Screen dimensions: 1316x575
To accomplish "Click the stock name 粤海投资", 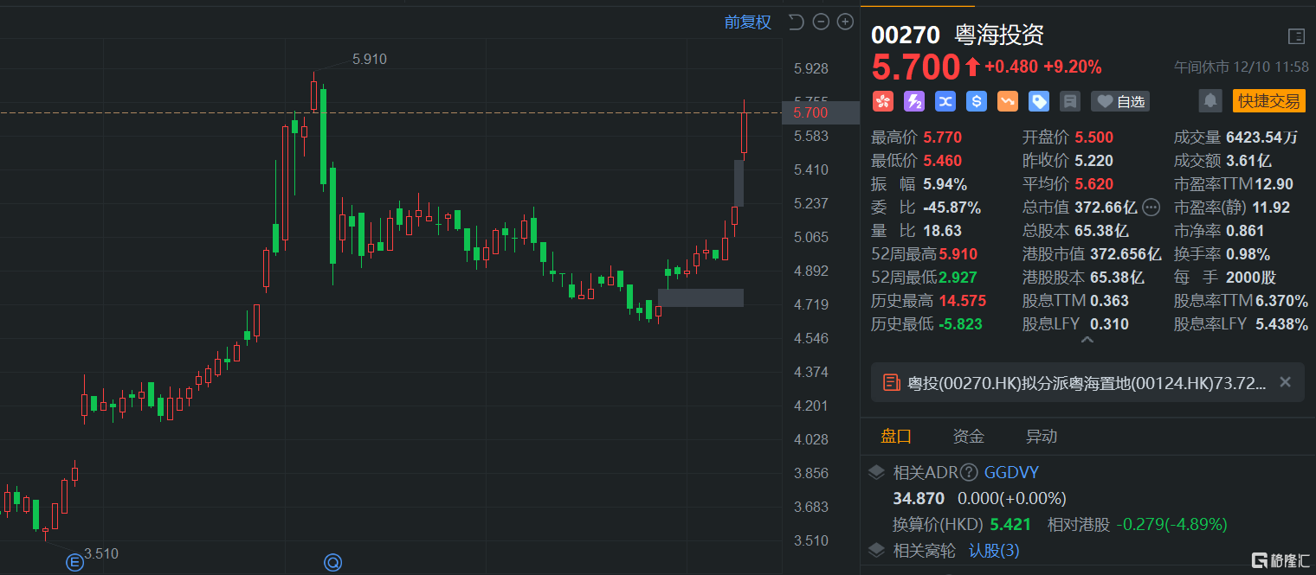I will (999, 35).
